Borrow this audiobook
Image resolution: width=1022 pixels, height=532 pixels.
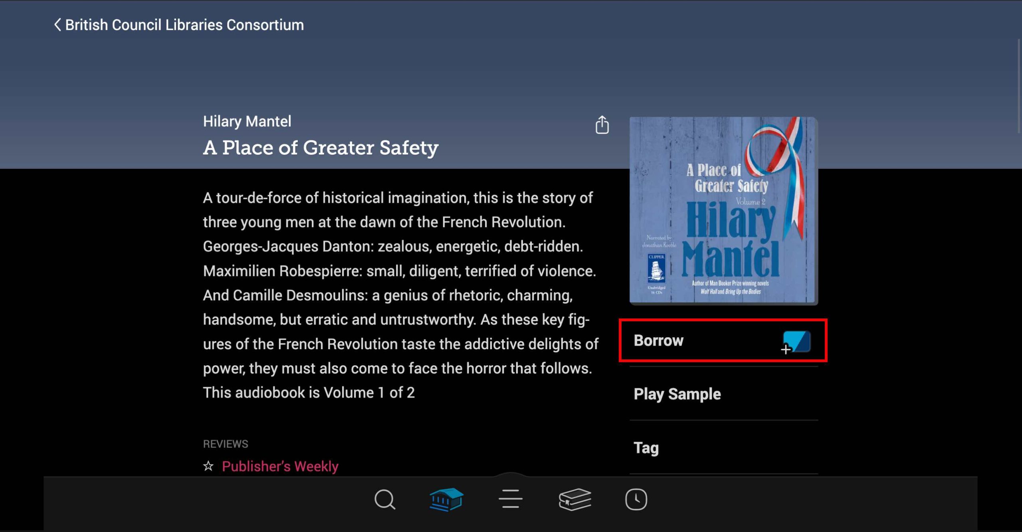723,340
